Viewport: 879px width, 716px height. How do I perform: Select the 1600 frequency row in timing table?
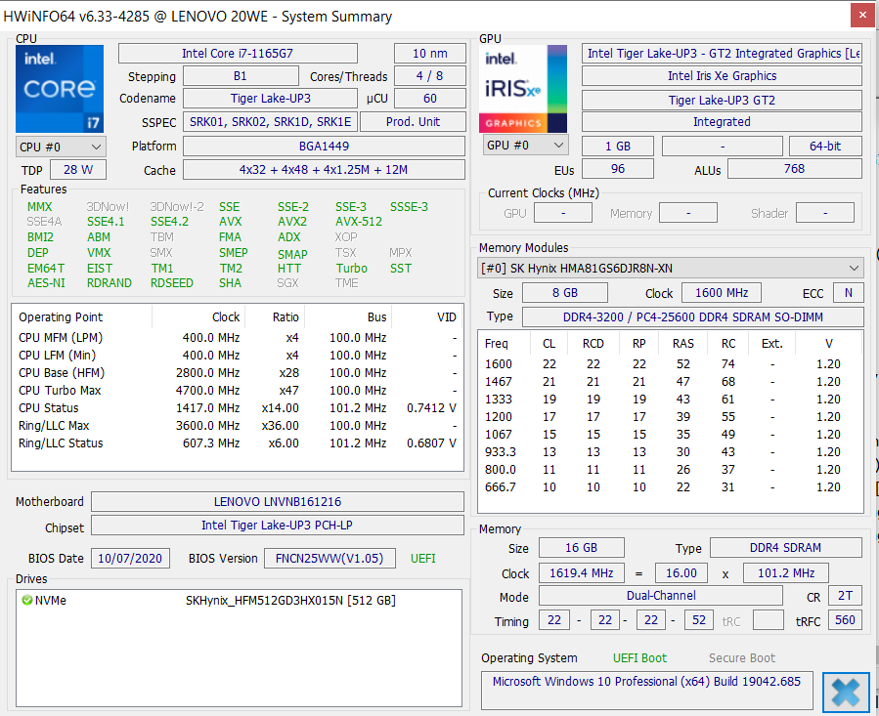click(499, 364)
